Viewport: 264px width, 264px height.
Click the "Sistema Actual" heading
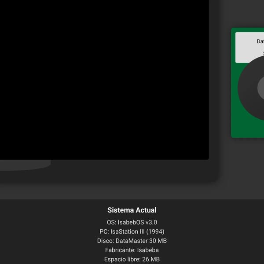pos(132,210)
